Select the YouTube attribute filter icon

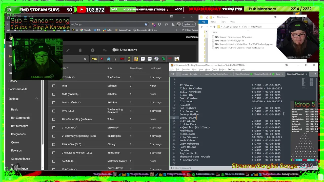[102, 59]
